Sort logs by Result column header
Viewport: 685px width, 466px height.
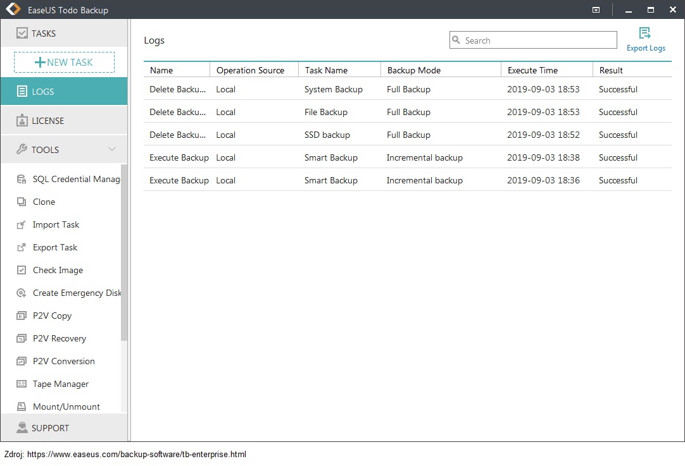coord(611,70)
